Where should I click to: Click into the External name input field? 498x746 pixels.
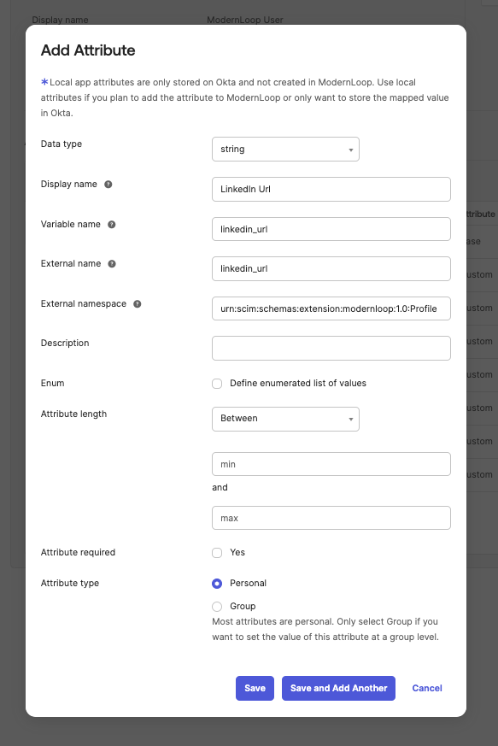click(331, 269)
